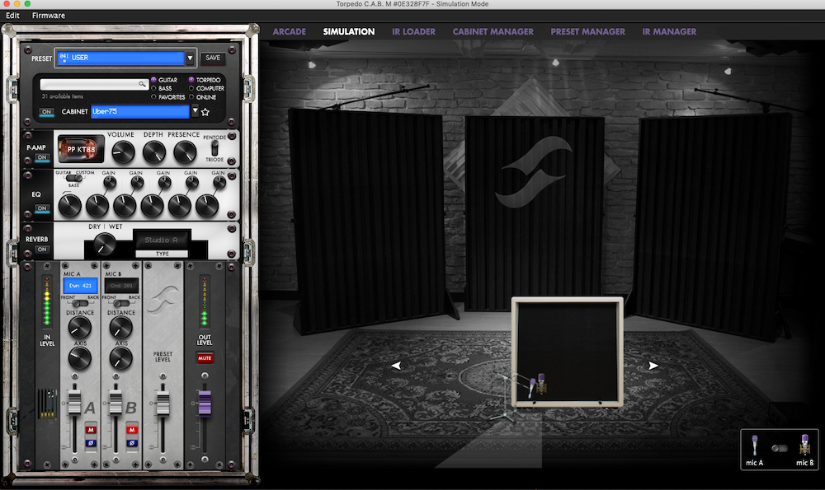Click the left arrow in studio view
Viewport: 825px width, 490px height.
coord(396,366)
